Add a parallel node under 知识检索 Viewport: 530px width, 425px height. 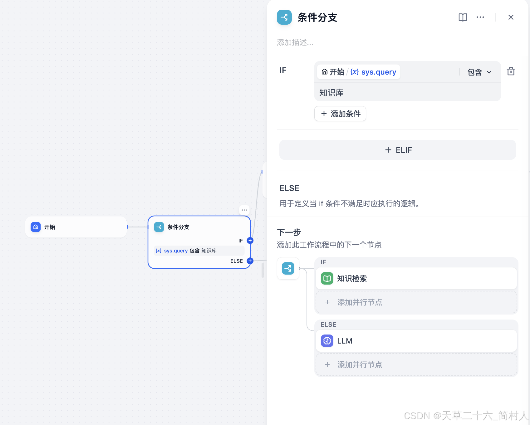[x=359, y=302]
